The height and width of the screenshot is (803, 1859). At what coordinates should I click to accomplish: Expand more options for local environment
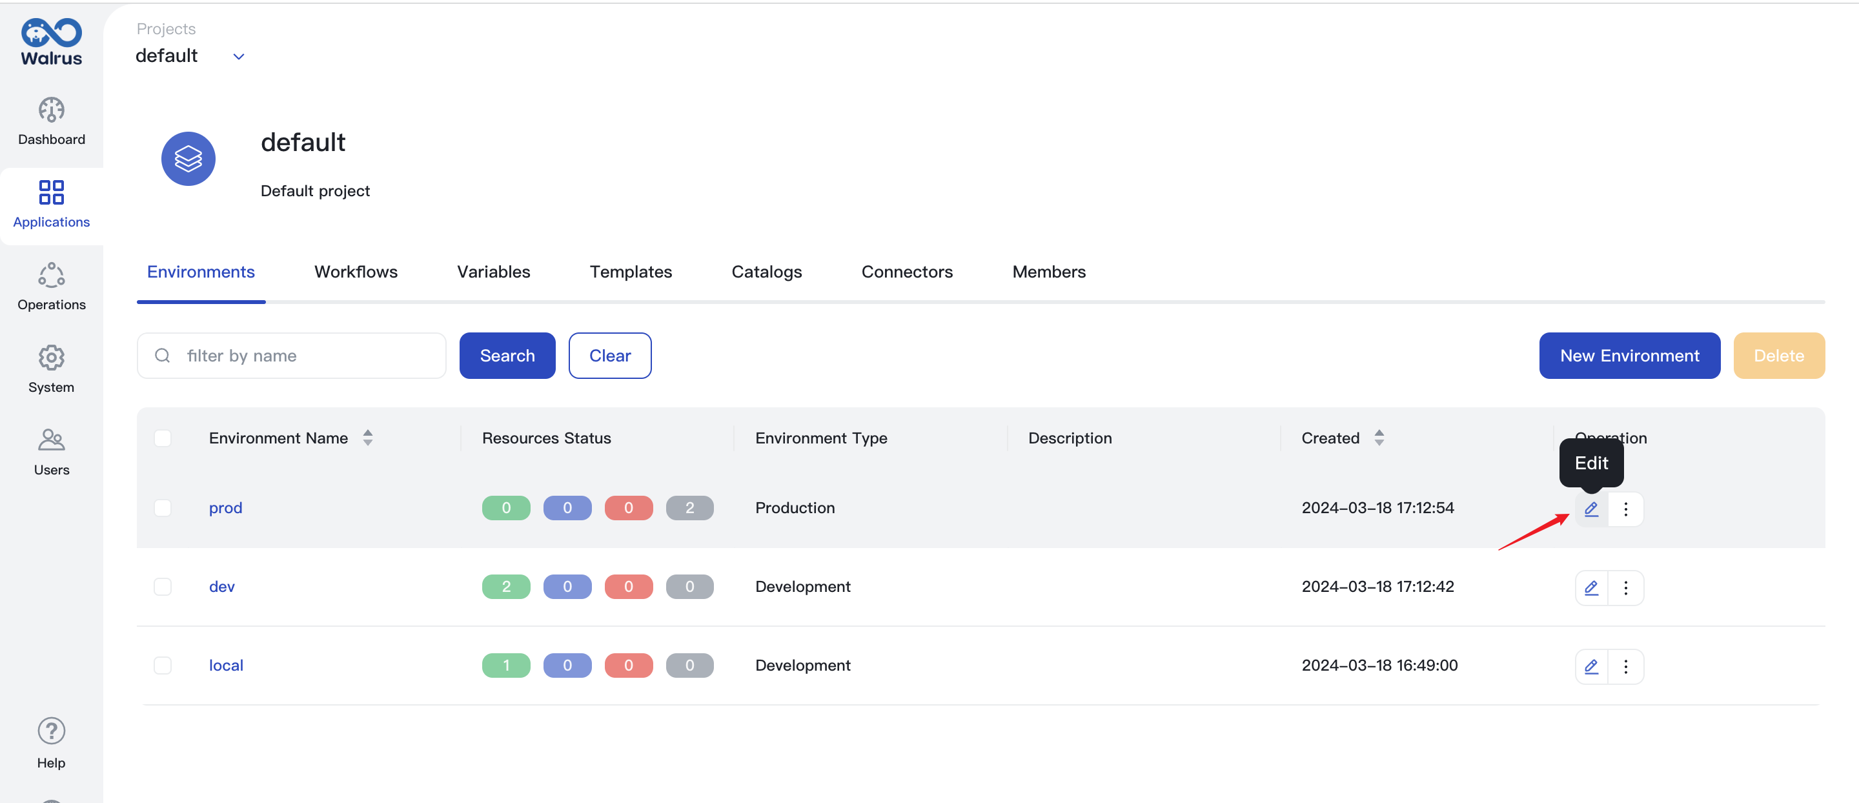coord(1625,666)
